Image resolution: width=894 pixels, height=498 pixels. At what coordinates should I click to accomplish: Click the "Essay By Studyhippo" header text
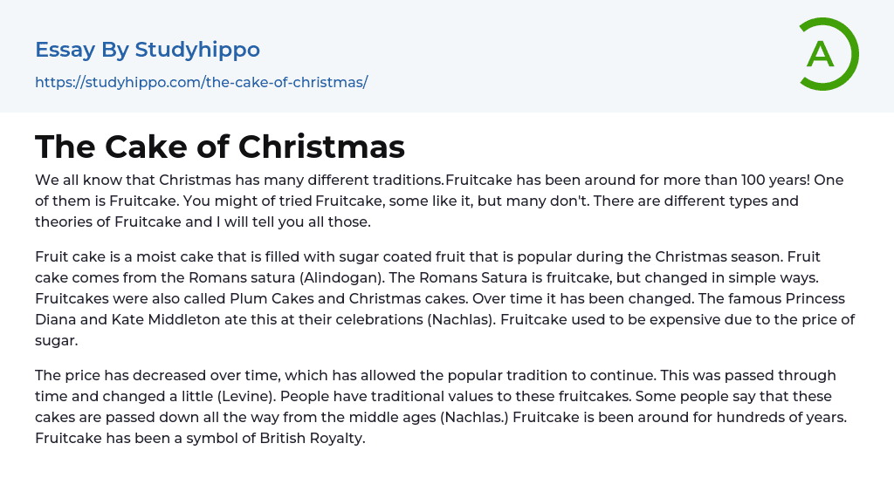(148, 50)
